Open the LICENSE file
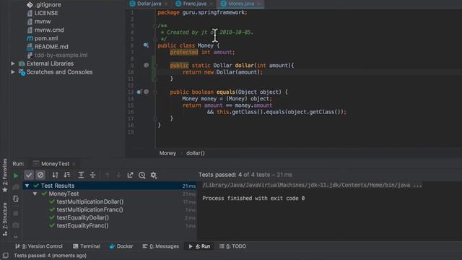The height and width of the screenshot is (260, 462). pyautogui.click(x=46, y=13)
